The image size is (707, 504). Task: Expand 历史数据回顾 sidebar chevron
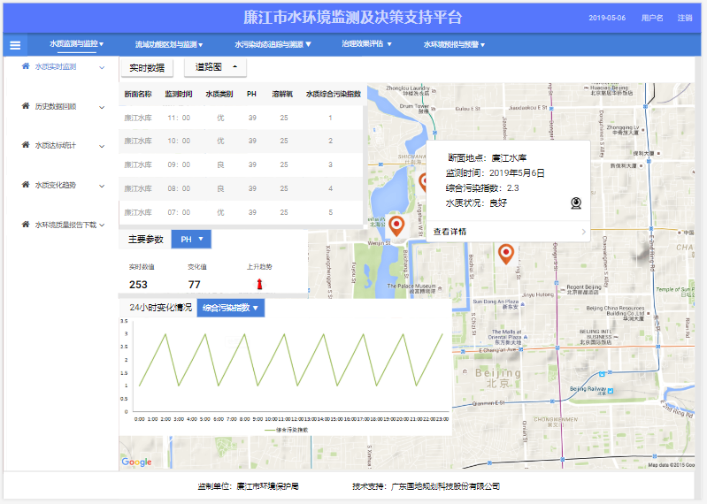tap(102, 107)
